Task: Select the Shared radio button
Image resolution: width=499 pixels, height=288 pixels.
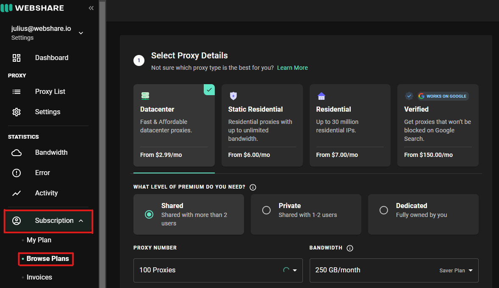Action: pyautogui.click(x=149, y=214)
